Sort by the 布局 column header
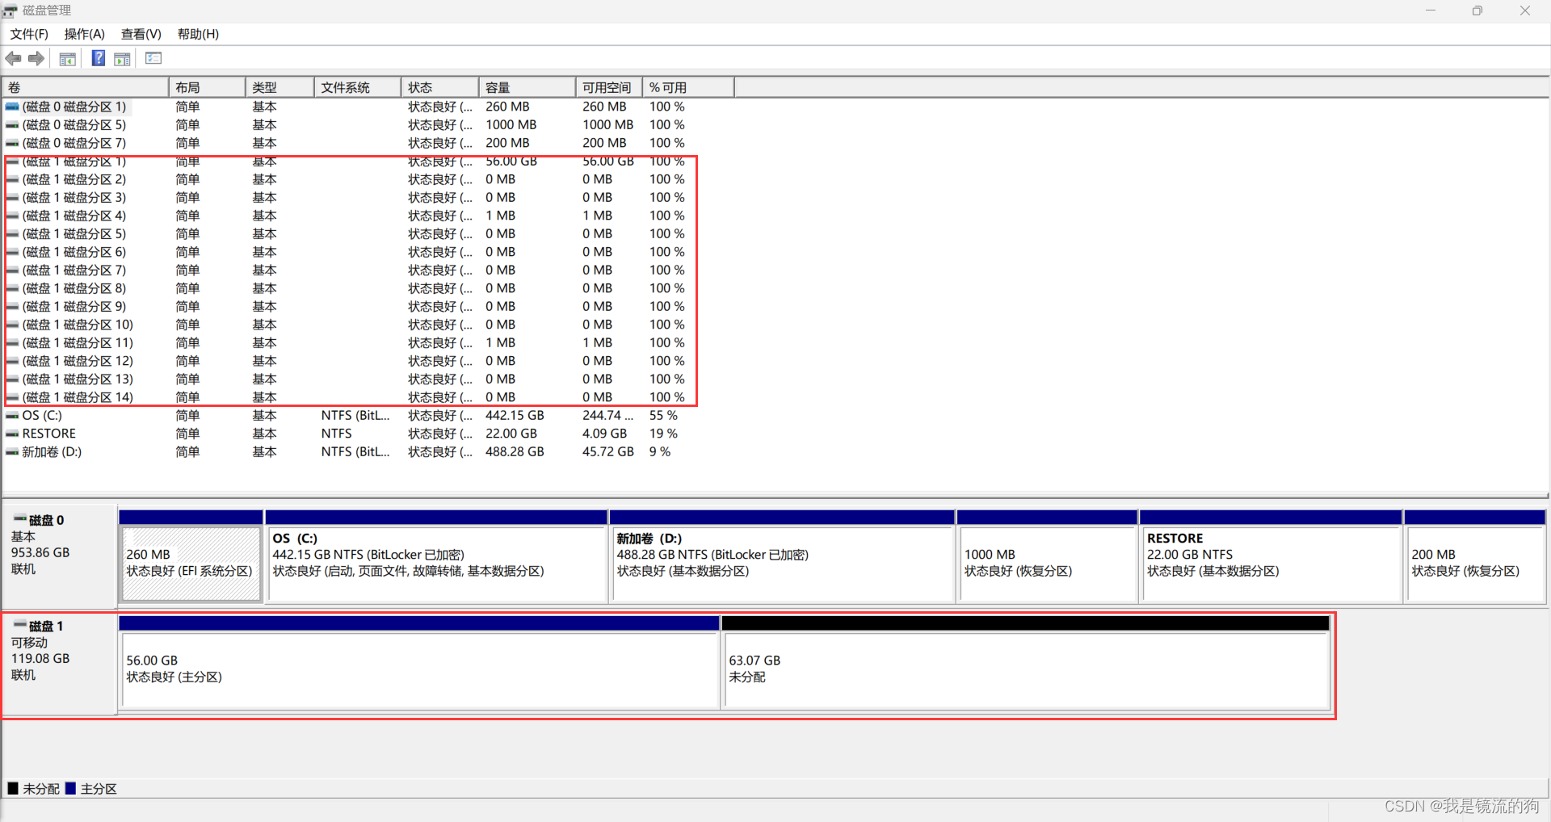The width and height of the screenshot is (1551, 822). pyautogui.click(x=207, y=87)
